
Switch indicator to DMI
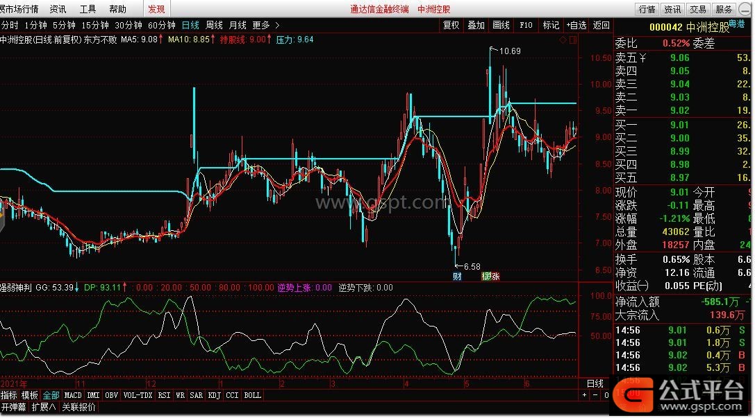[93, 395]
